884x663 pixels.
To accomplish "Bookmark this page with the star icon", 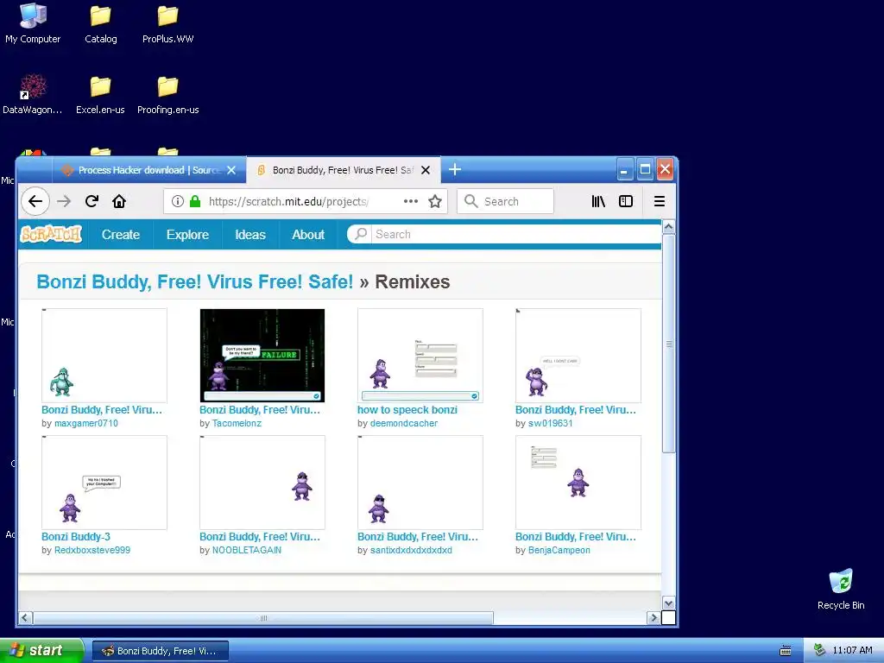I will [x=435, y=201].
